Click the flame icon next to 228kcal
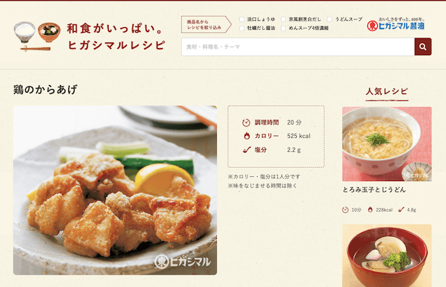Image resolution: width=446 pixels, height=287 pixels. point(370,210)
